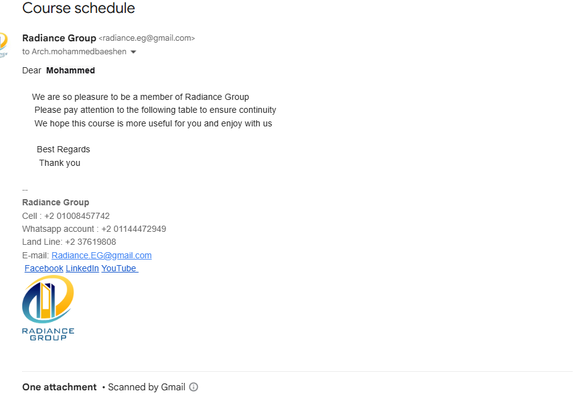Expand recipient details arrow next to Arch.mohammedbaeshen
This screenshot has height=394, width=573.
pos(133,52)
